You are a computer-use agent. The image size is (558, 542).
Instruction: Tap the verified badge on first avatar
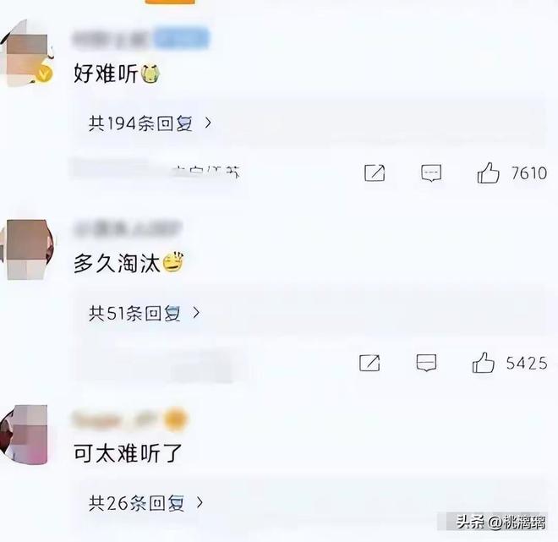45,74
